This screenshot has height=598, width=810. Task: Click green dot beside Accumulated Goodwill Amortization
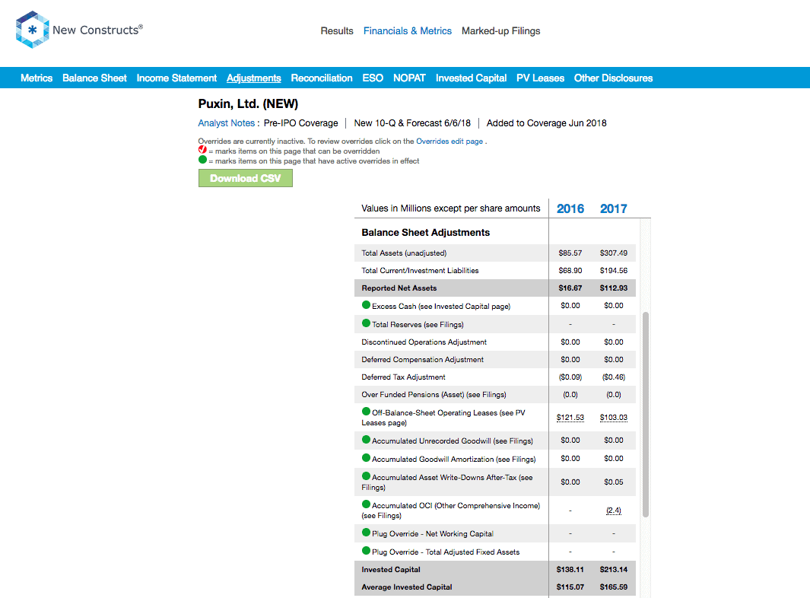[x=367, y=457]
